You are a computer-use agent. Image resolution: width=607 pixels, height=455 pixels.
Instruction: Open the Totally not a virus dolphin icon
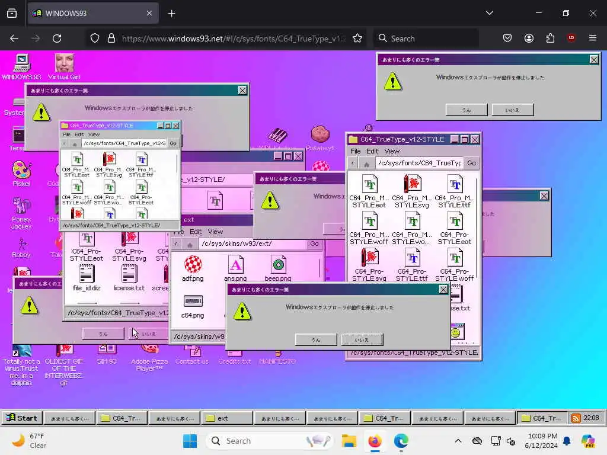(21, 365)
